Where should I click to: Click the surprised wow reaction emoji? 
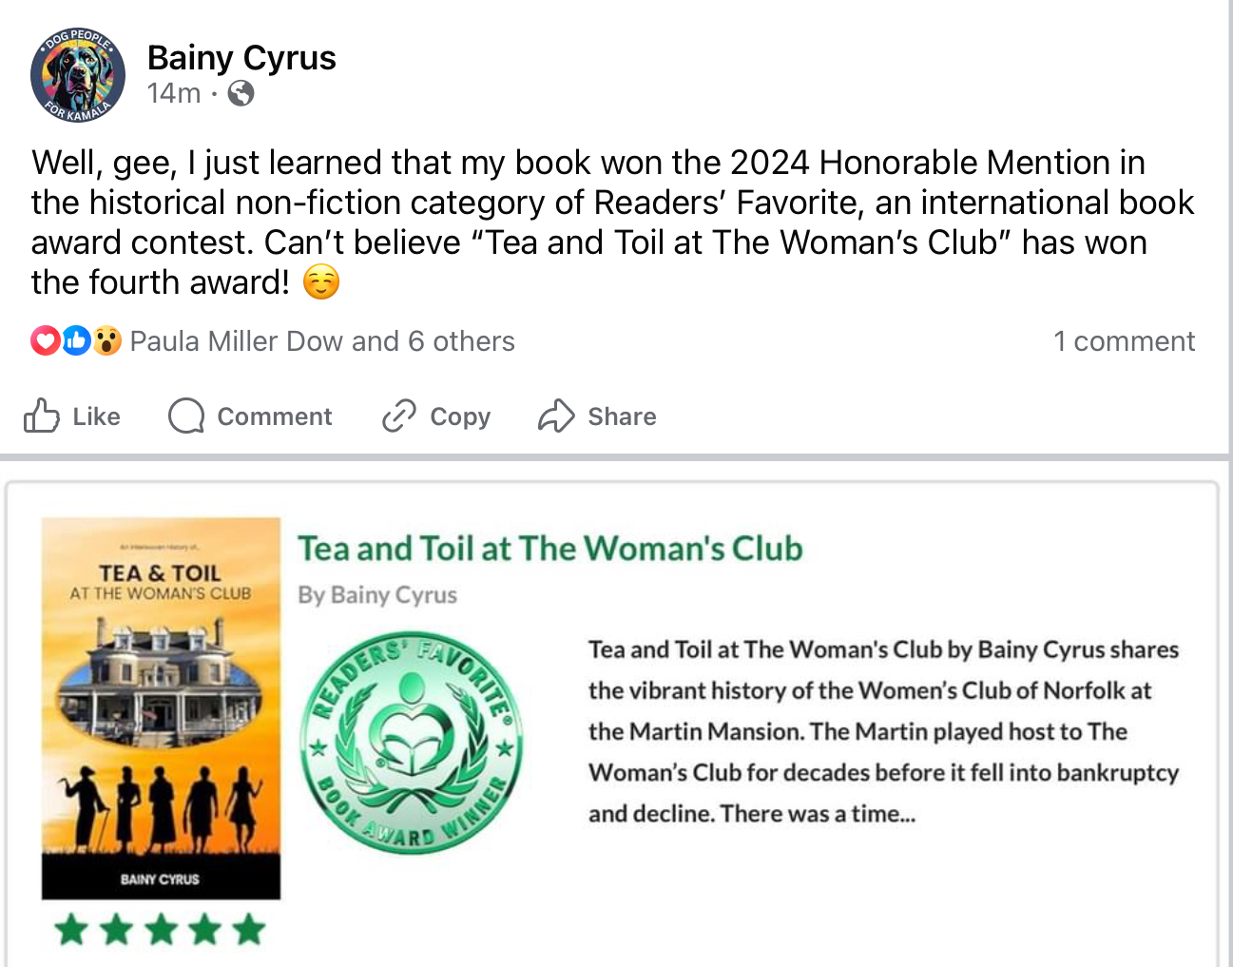[107, 340]
